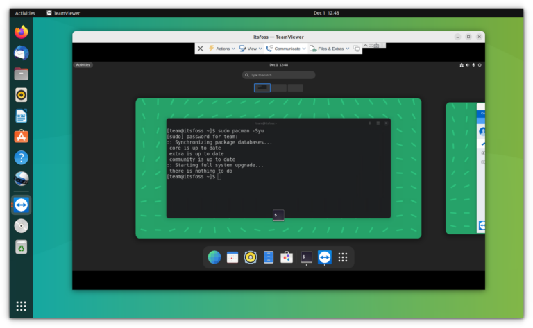Open the Terminal icon in the remote dock
Viewport: 533px width, 328px height.
coord(306,257)
